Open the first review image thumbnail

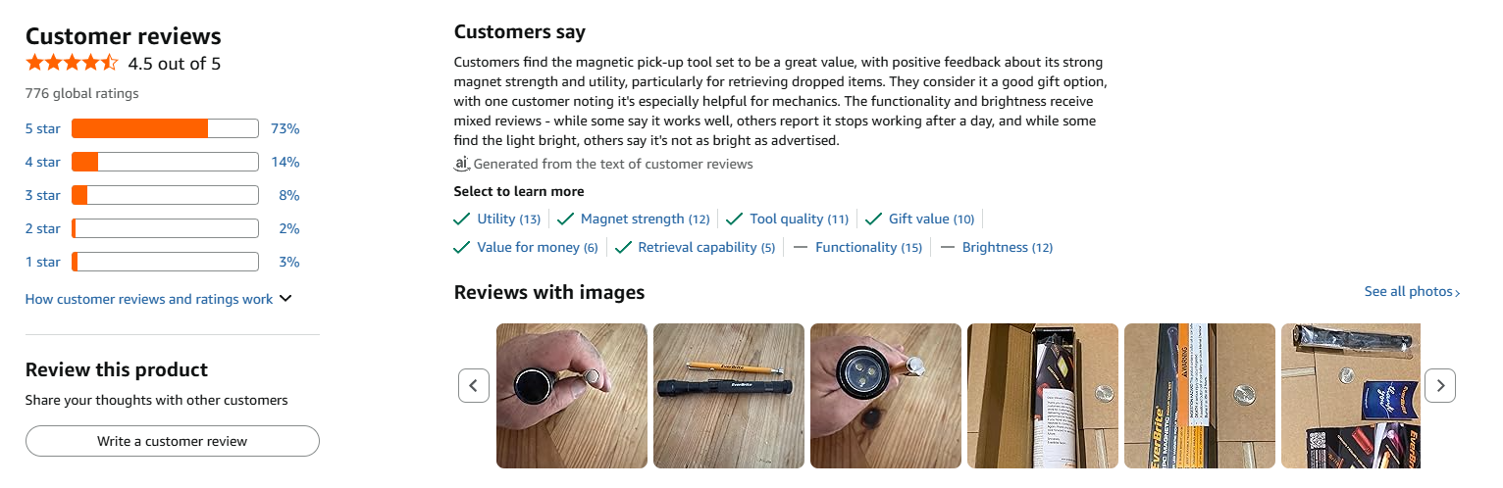[572, 395]
